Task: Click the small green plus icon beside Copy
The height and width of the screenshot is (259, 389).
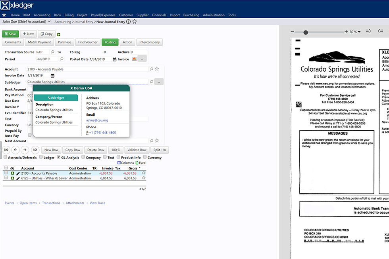Action: click(59, 34)
